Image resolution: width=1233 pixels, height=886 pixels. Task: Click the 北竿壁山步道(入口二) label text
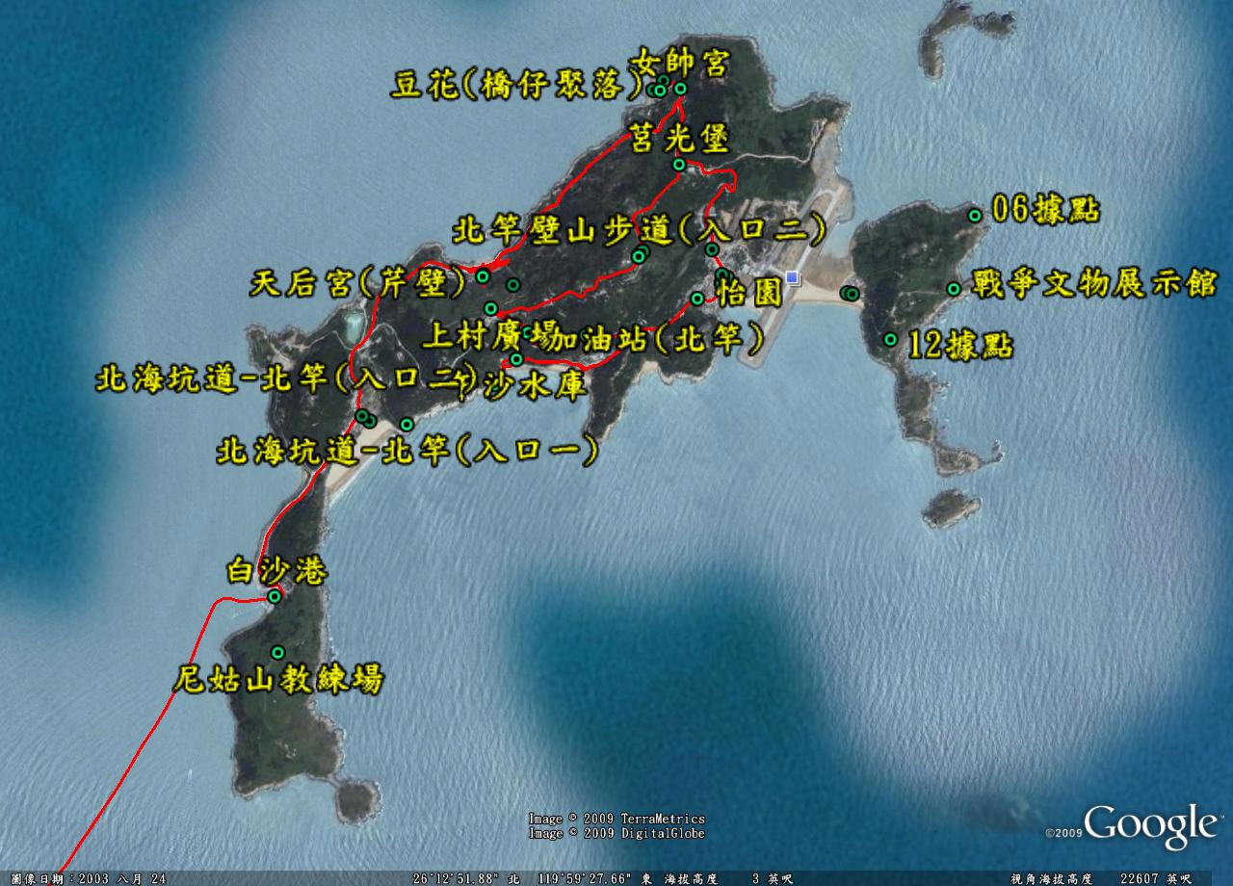pyautogui.click(x=639, y=229)
